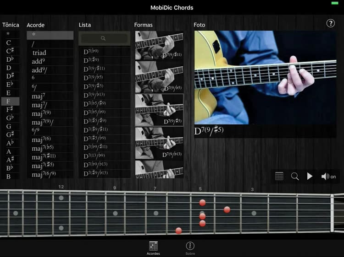Switch to the Acordes tab
The width and height of the screenshot is (344, 257).
click(153, 248)
